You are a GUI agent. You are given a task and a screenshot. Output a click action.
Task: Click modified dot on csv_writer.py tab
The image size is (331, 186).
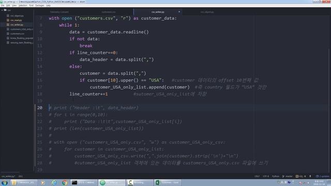click(179, 12)
